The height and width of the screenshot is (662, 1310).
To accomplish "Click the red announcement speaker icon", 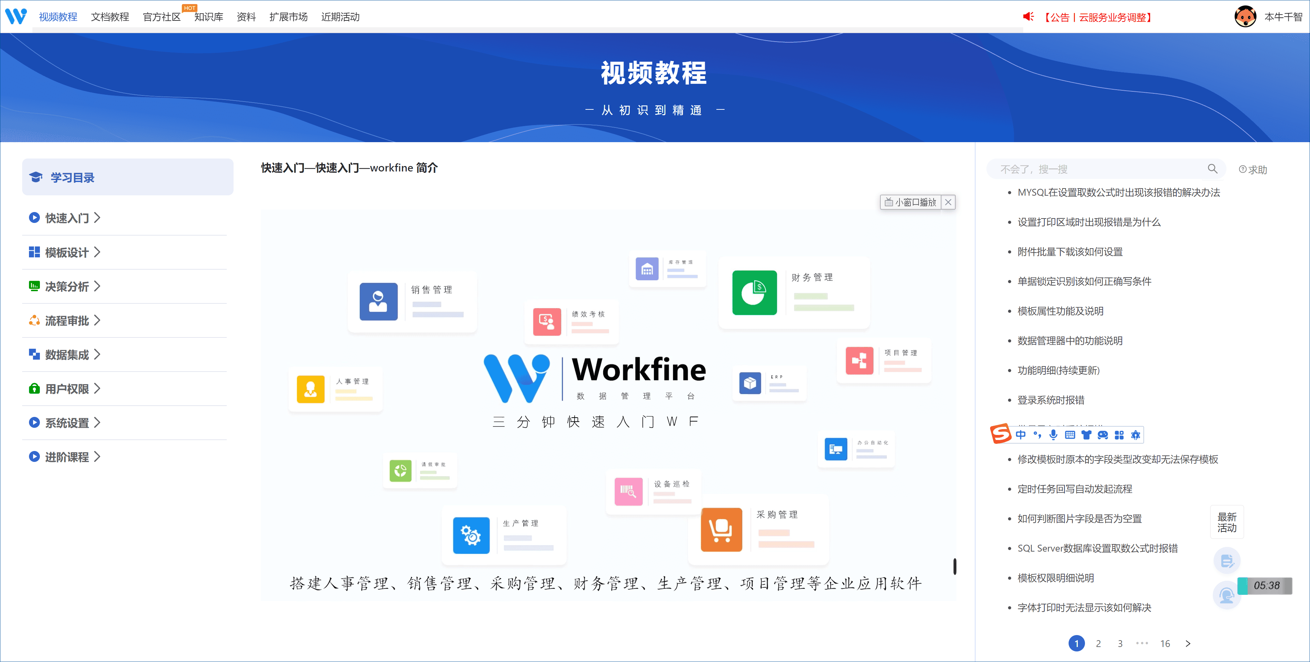I will pyautogui.click(x=1028, y=17).
